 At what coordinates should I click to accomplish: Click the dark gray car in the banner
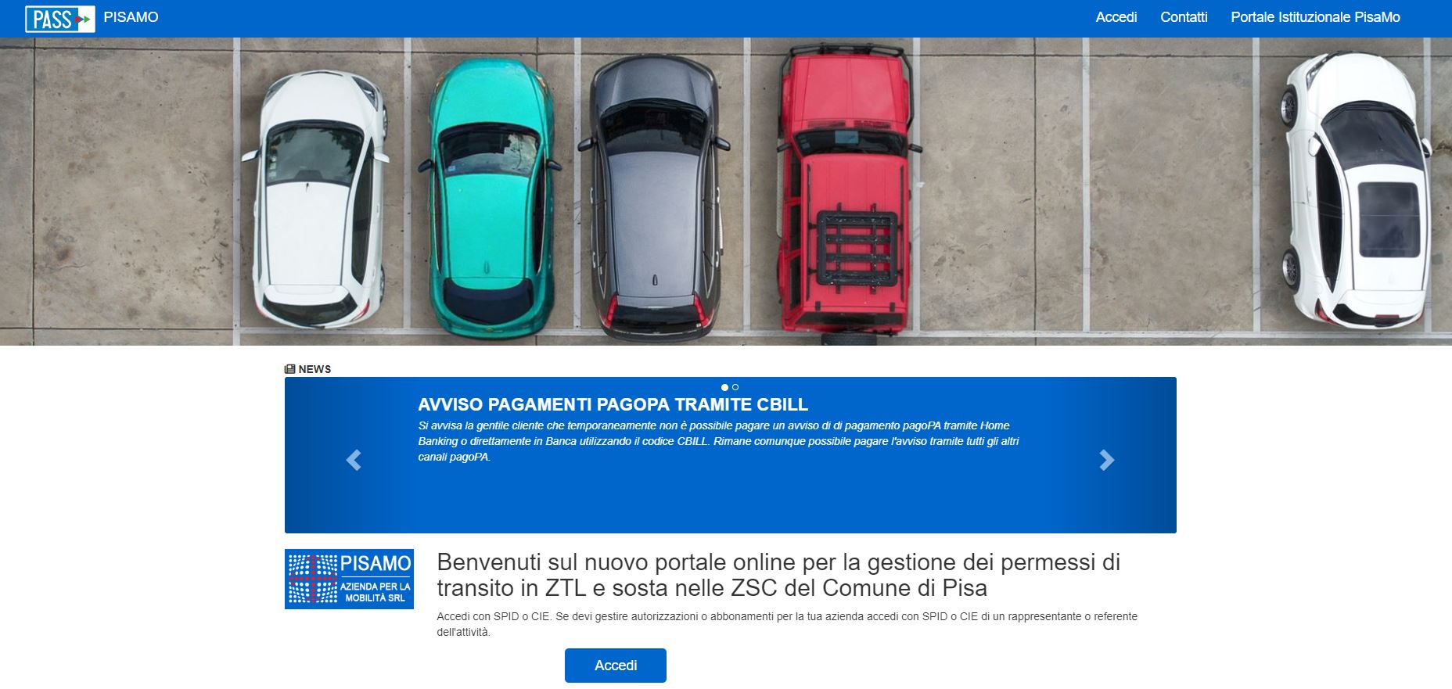pos(654,199)
